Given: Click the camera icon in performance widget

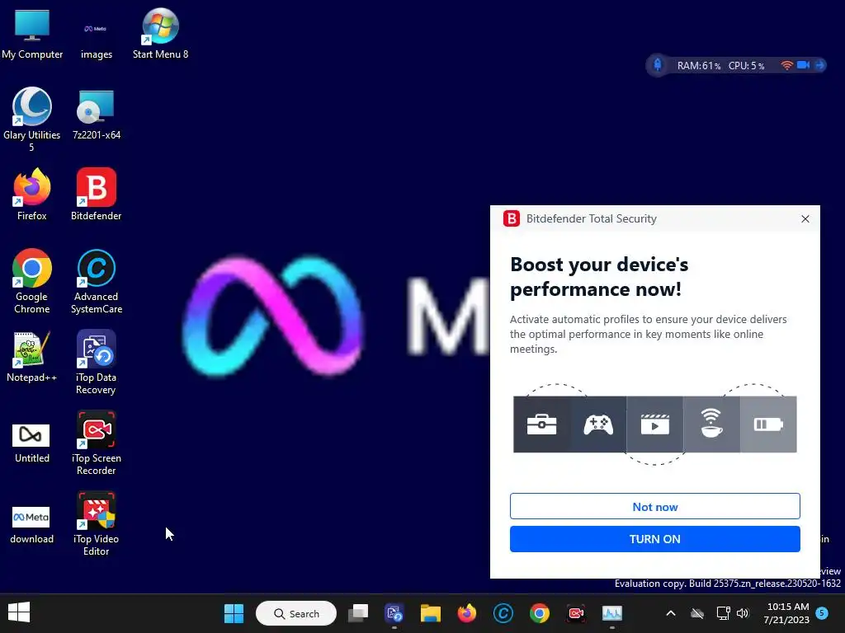Looking at the screenshot, I should pos(803,65).
